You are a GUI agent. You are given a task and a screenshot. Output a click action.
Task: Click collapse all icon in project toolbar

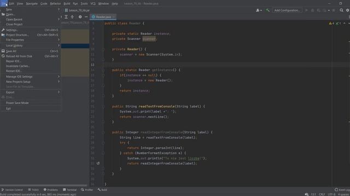72,17
